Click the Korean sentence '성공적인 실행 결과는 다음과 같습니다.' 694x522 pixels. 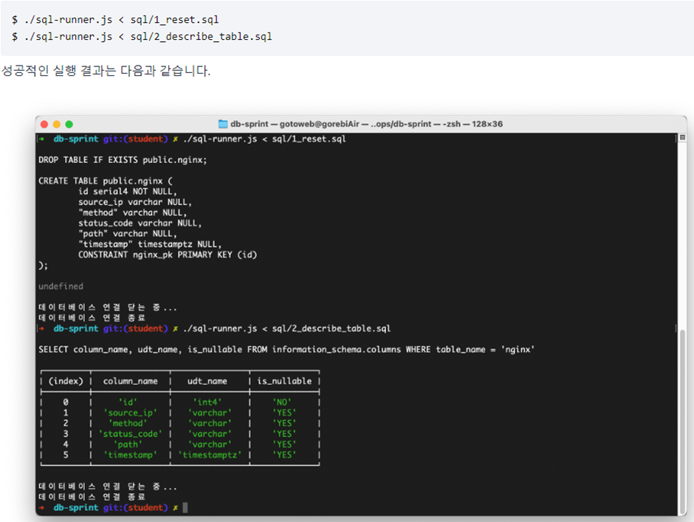[106, 71]
